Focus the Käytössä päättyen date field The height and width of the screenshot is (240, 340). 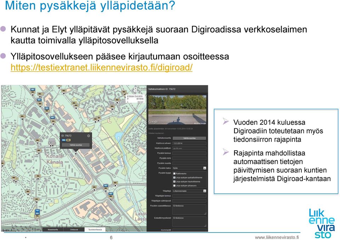[x=189, y=148]
